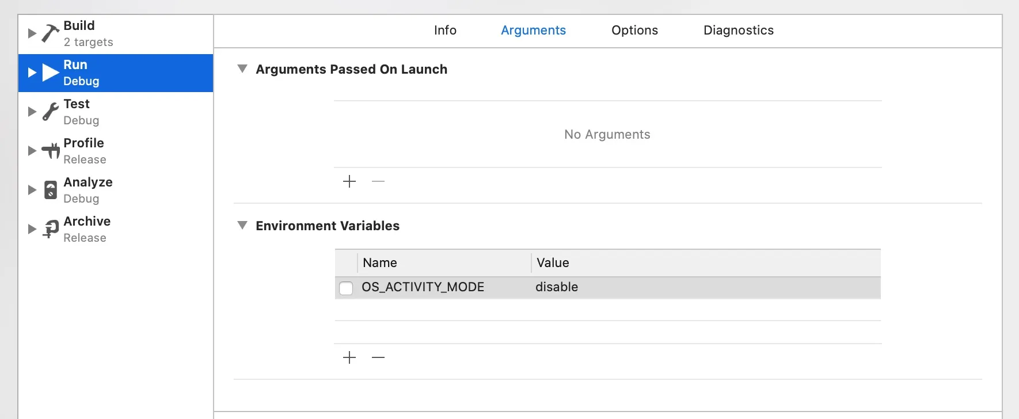
Task: Open the Options tab
Action: (x=634, y=30)
